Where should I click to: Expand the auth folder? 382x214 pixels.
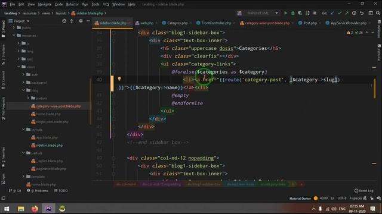(x=23, y=75)
